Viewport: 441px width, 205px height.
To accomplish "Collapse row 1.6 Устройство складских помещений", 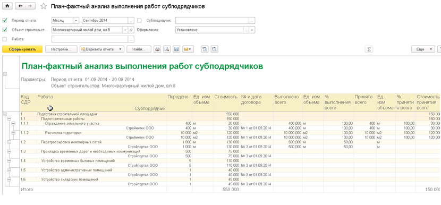I will tap(9, 179).
